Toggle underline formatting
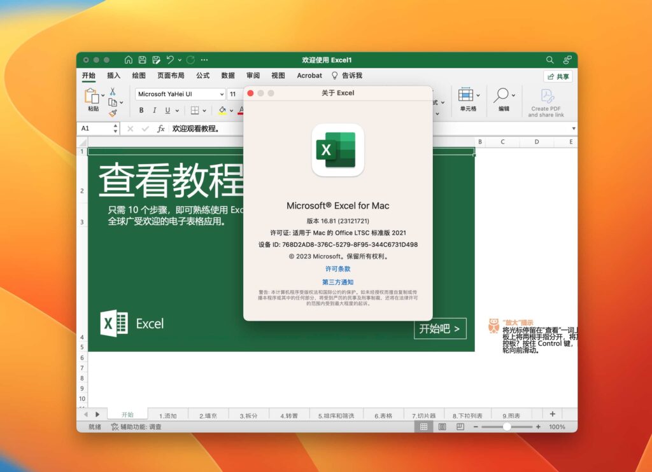Screen dimensions: 652x472 tap(166, 109)
